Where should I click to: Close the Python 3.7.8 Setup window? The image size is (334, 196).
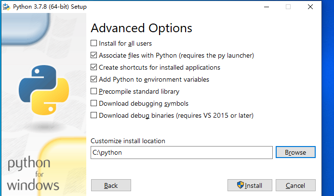point(310,7)
